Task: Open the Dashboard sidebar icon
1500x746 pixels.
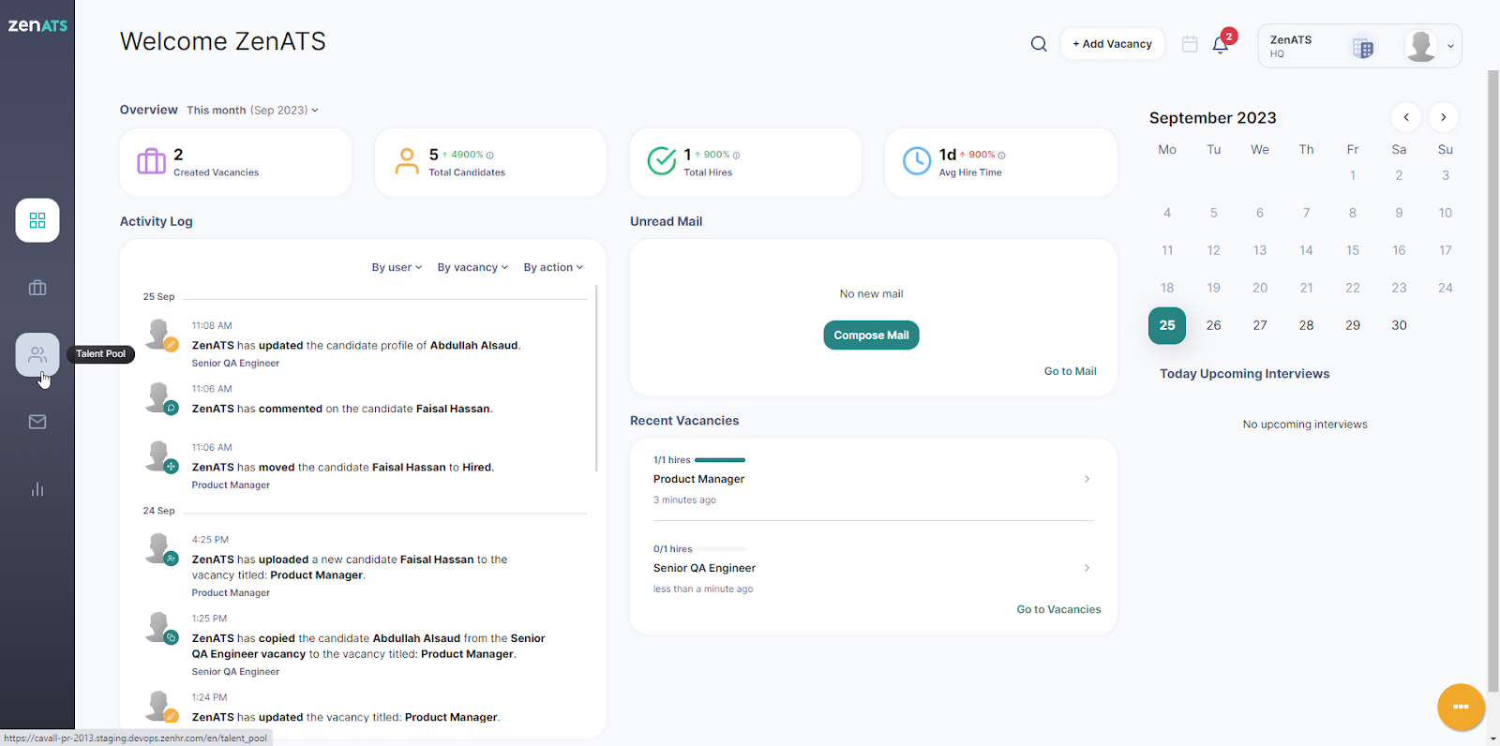Action: click(37, 220)
